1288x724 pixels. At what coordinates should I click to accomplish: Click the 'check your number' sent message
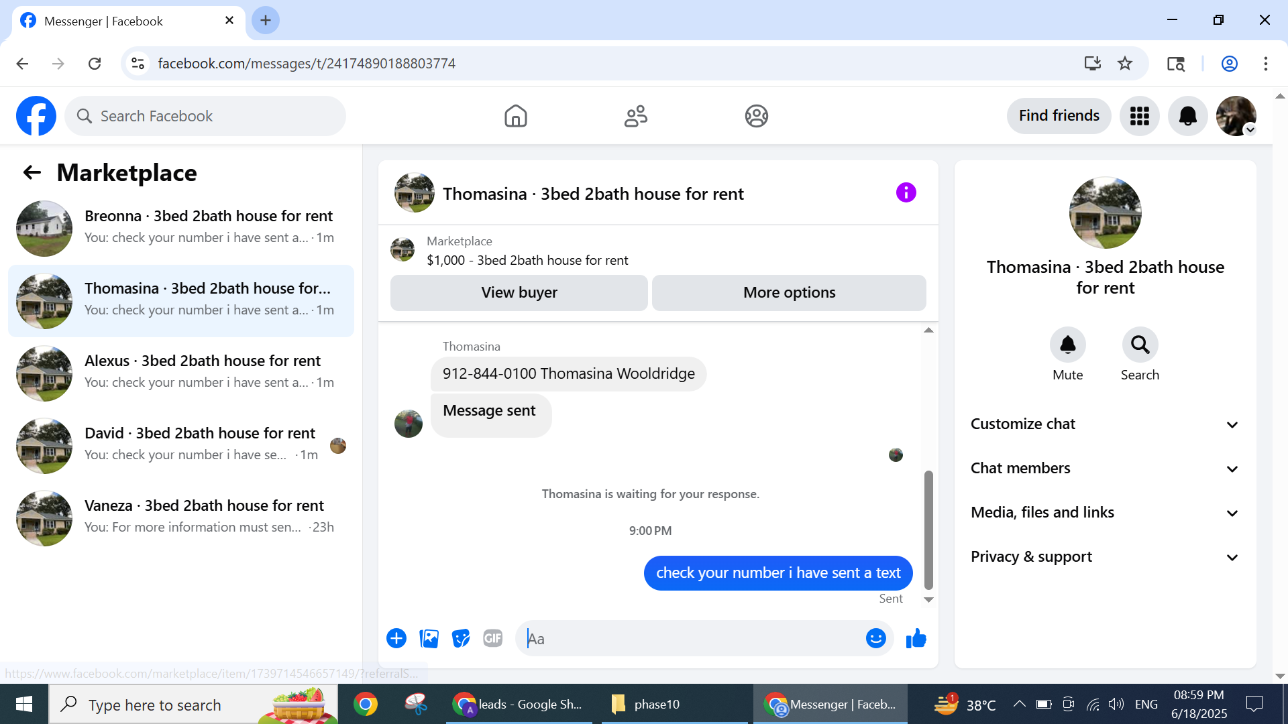pyautogui.click(x=778, y=573)
